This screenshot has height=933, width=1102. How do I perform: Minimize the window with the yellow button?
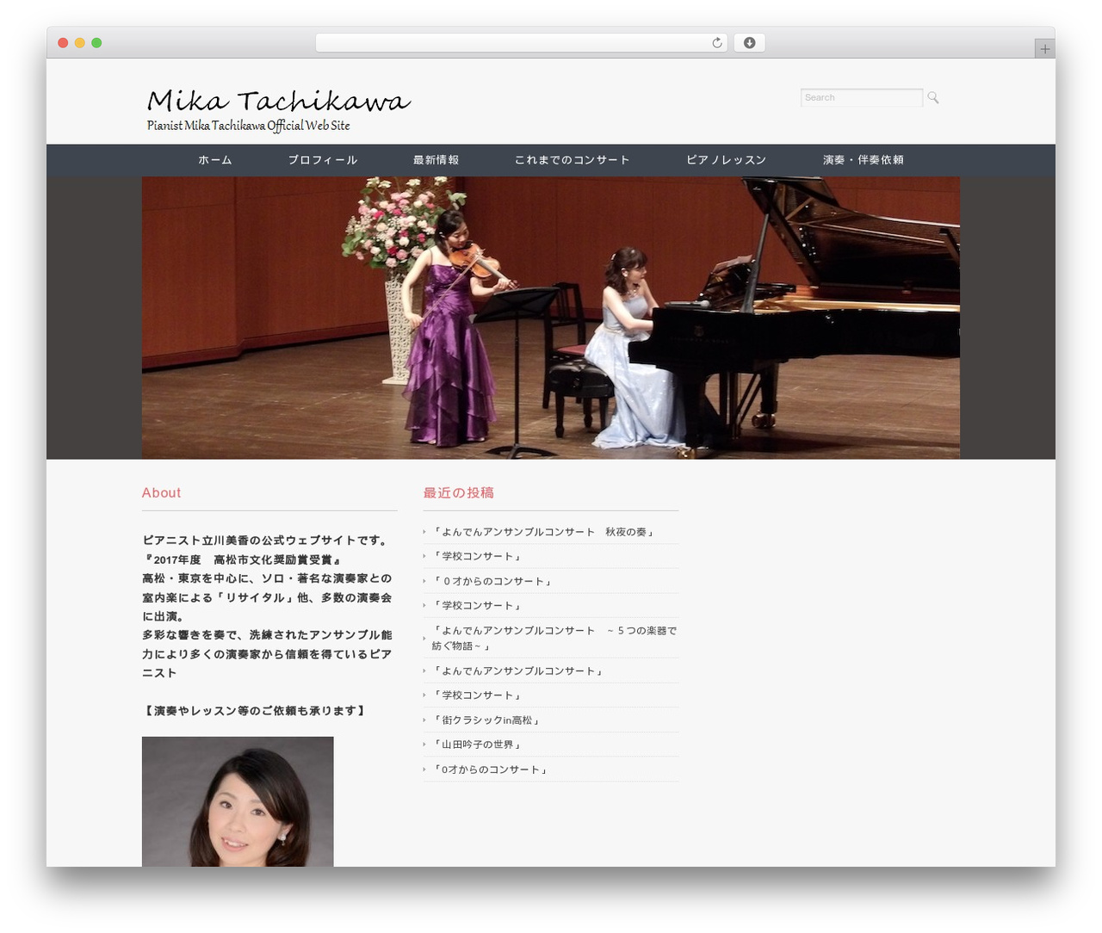(x=80, y=43)
